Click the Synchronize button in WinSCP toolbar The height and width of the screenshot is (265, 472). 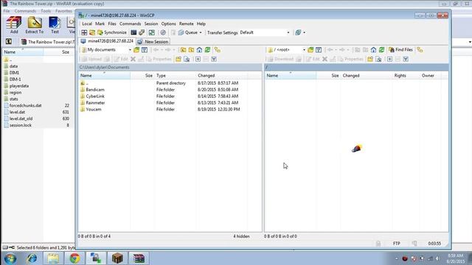click(x=112, y=32)
